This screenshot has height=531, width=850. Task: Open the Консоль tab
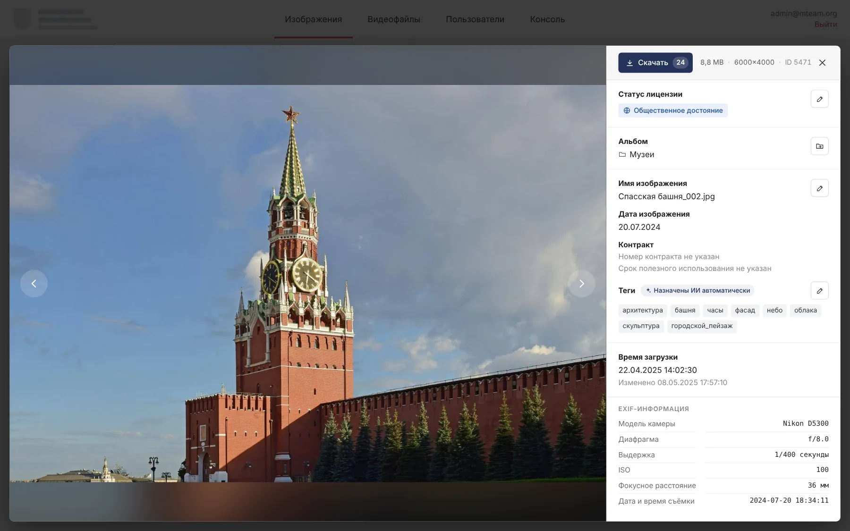click(547, 19)
